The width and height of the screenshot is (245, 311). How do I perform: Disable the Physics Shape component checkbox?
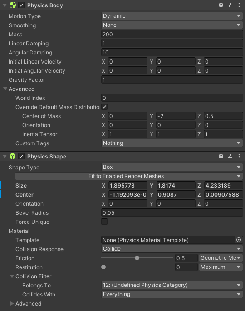point(21,156)
